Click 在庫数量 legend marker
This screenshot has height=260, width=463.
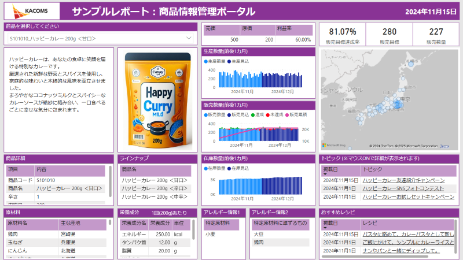pyautogui.click(x=206, y=169)
